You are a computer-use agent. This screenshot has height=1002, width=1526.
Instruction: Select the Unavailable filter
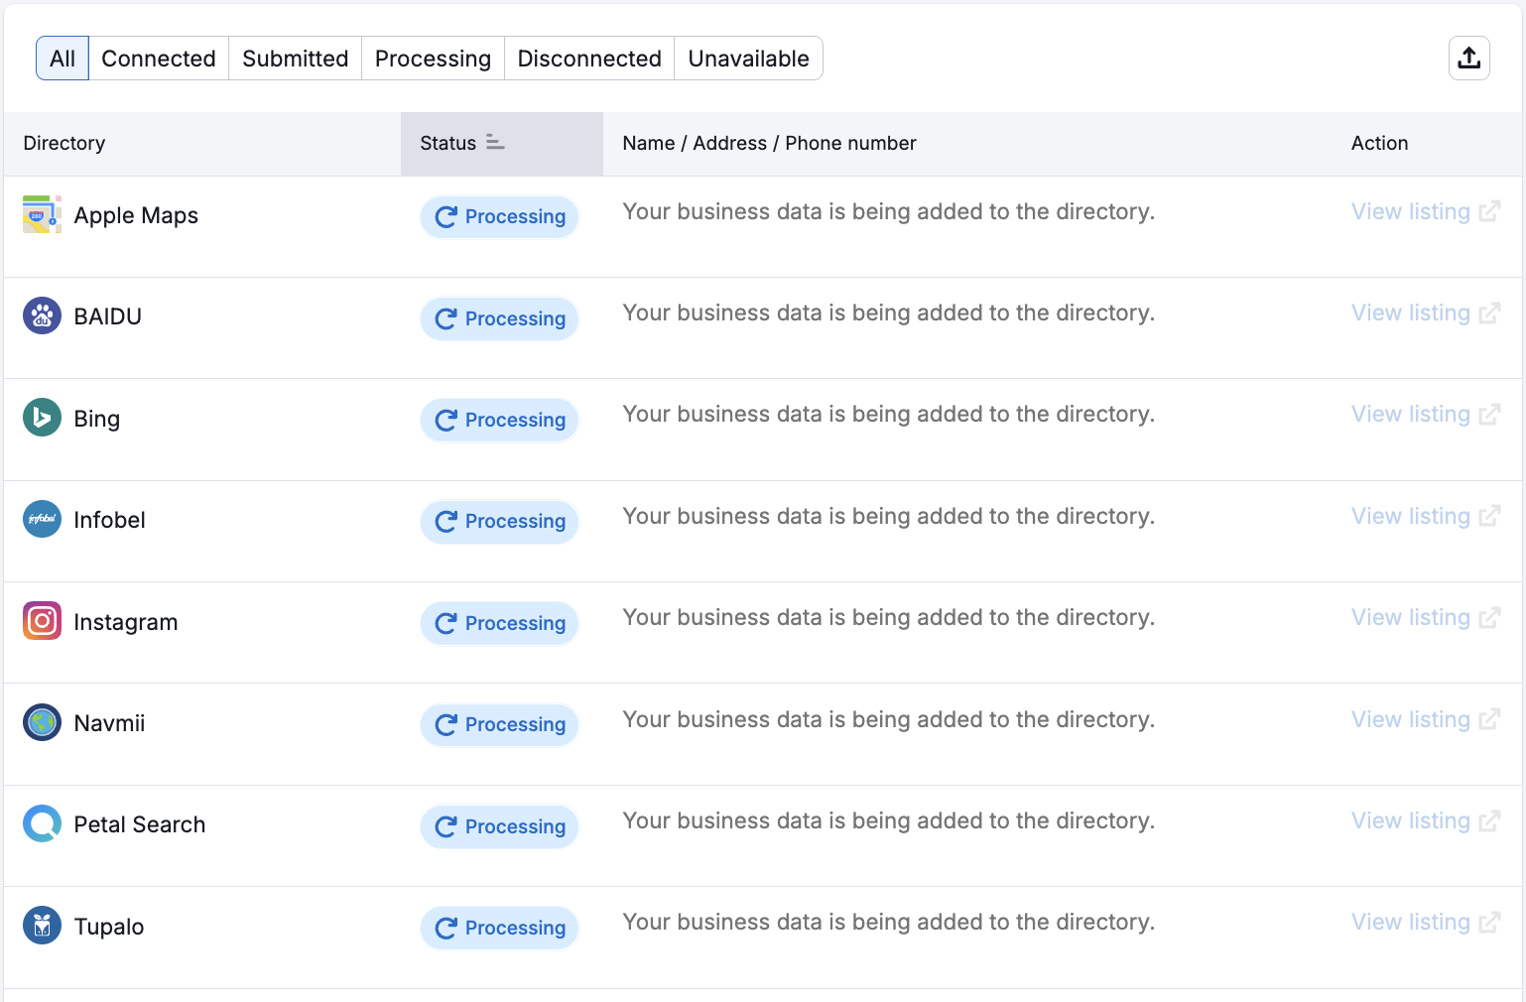748,58
